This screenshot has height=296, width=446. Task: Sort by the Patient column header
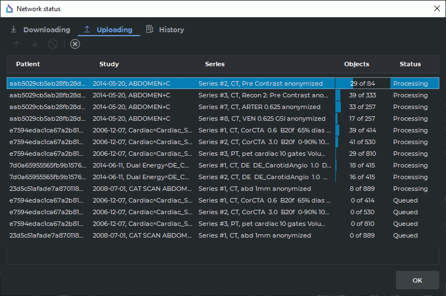pyautogui.click(x=28, y=64)
